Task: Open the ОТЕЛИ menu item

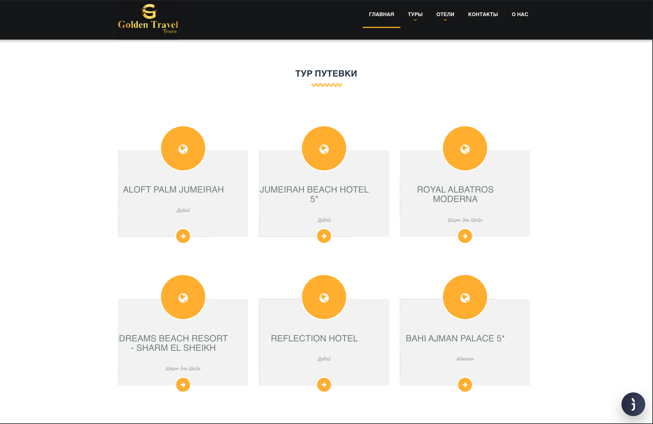Action: (445, 14)
